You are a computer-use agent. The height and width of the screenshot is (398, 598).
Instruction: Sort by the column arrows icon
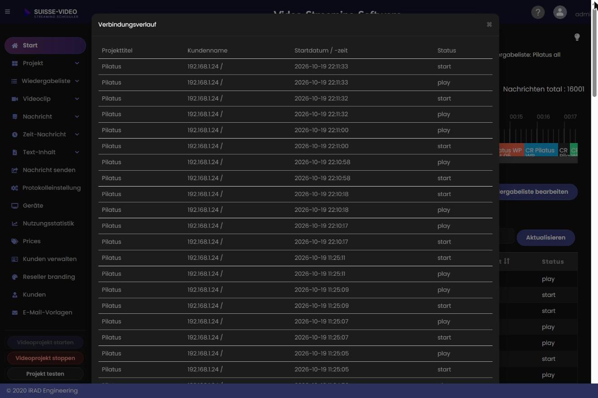506,261
